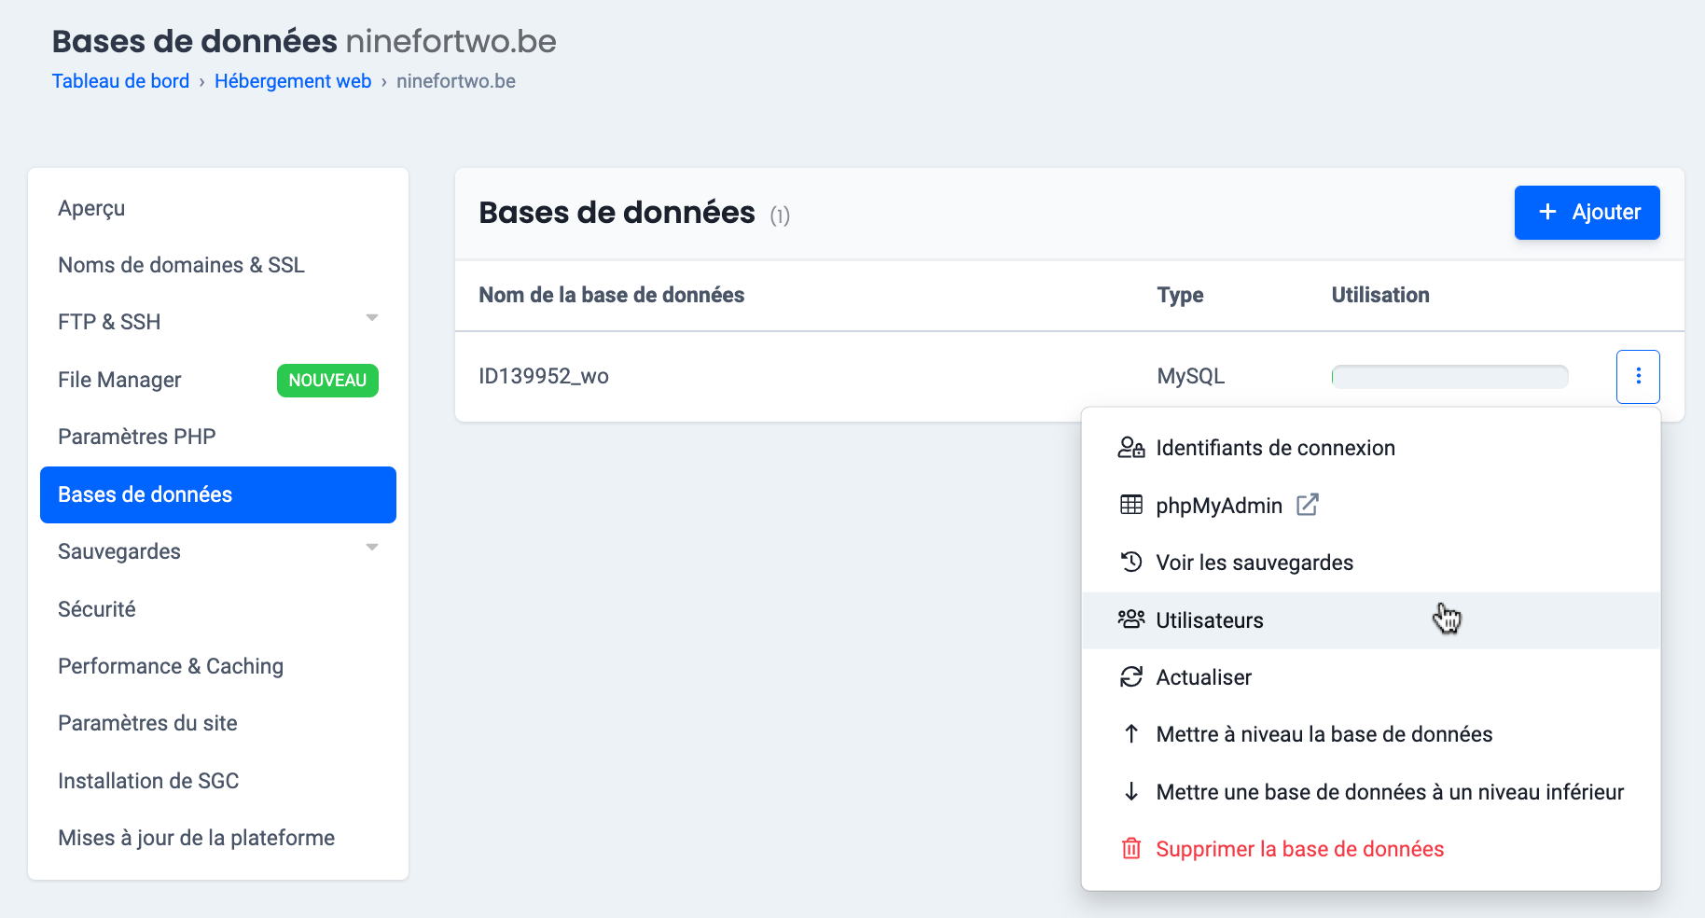Expand the Sauvegardes sidebar arrow
This screenshot has width=1705, height=918.
(x=372, y=548)
